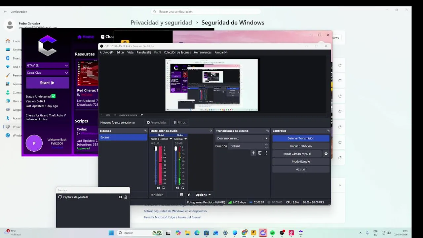Add a scene transition with plus icon

(x=253, y=153)
